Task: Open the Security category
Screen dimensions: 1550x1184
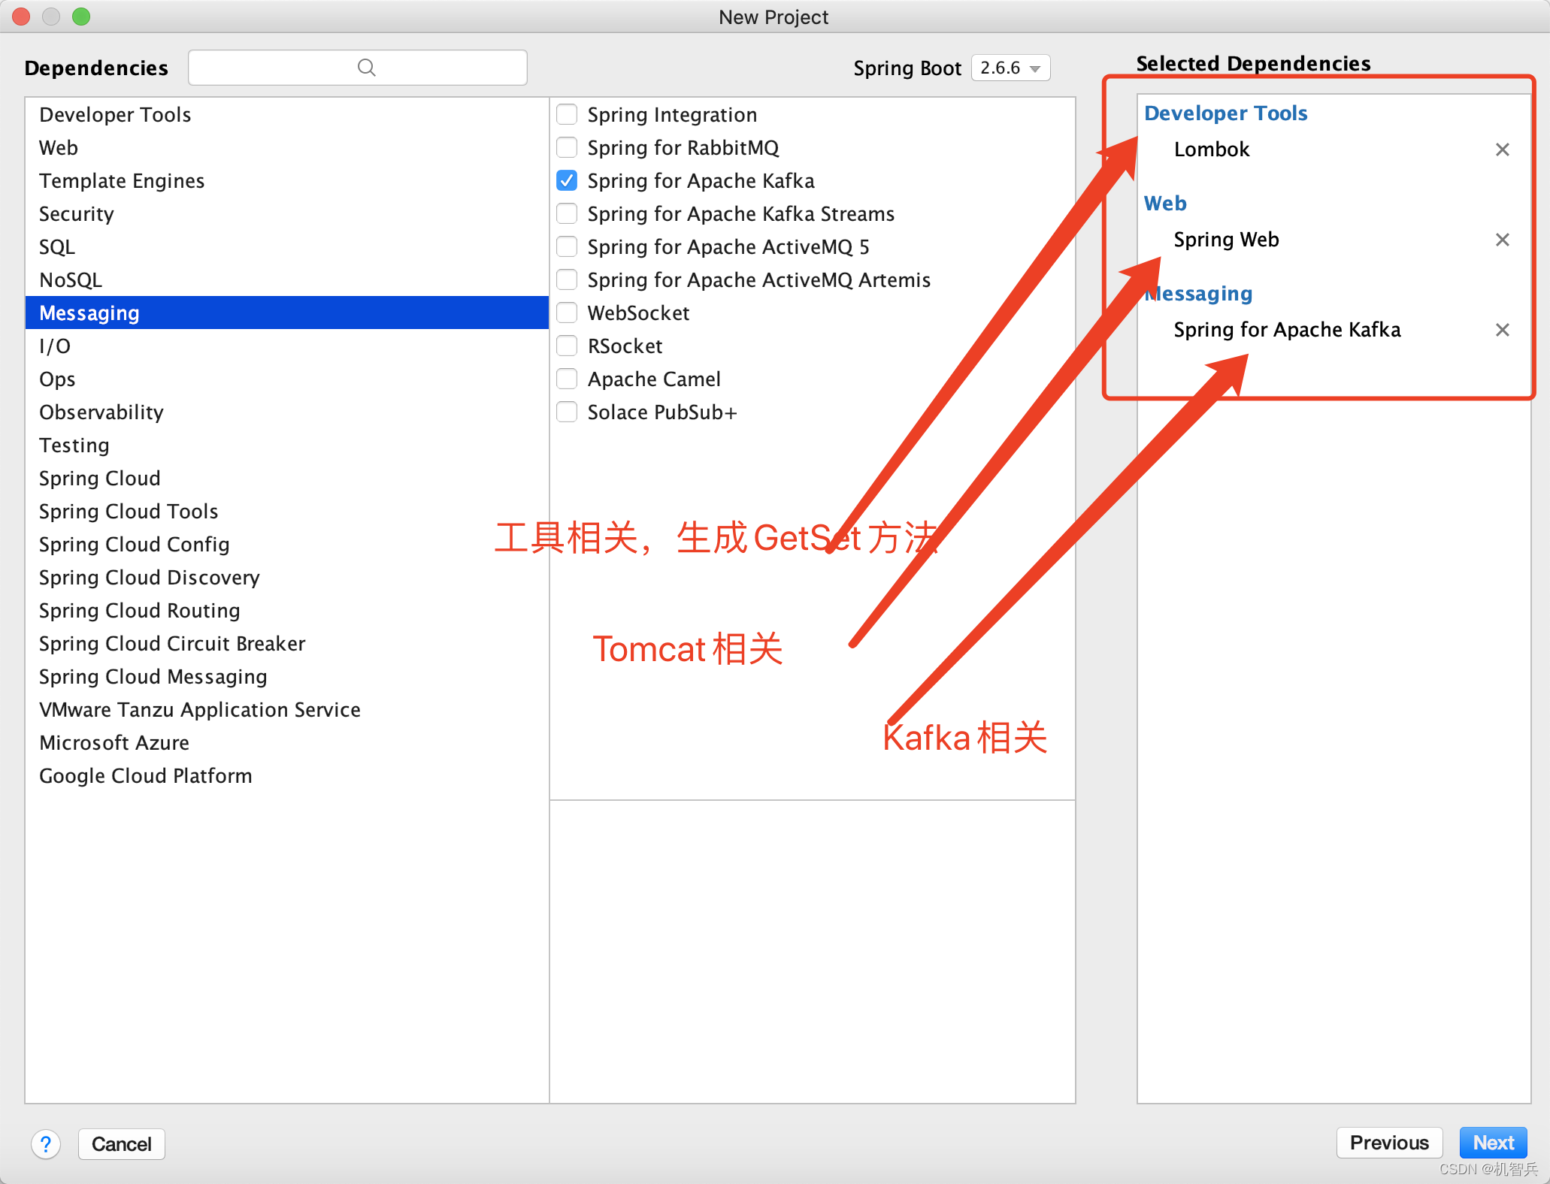Action: coord(77,214)
